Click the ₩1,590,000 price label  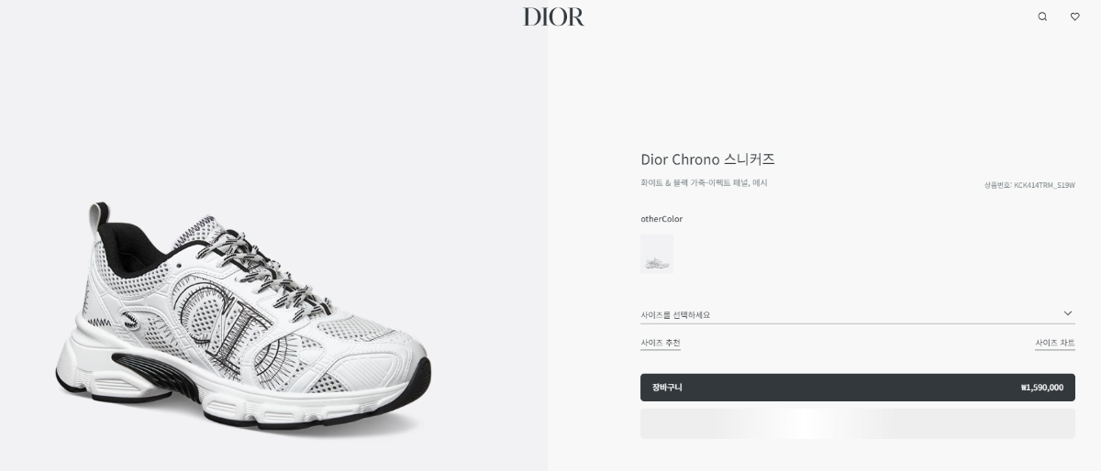tap(1041, 388)
